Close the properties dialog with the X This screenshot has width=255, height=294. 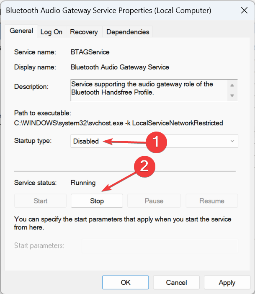pyautogui.click(x=244, y=10)
